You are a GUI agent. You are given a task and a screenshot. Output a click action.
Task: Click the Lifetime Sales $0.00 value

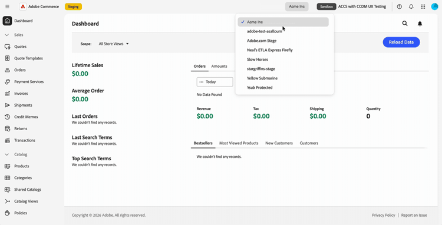pyautogui.click(x=80, y=74)
